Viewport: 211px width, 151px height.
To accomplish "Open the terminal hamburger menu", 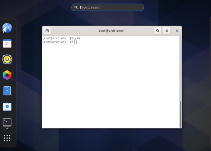I will tap(167, 31).
